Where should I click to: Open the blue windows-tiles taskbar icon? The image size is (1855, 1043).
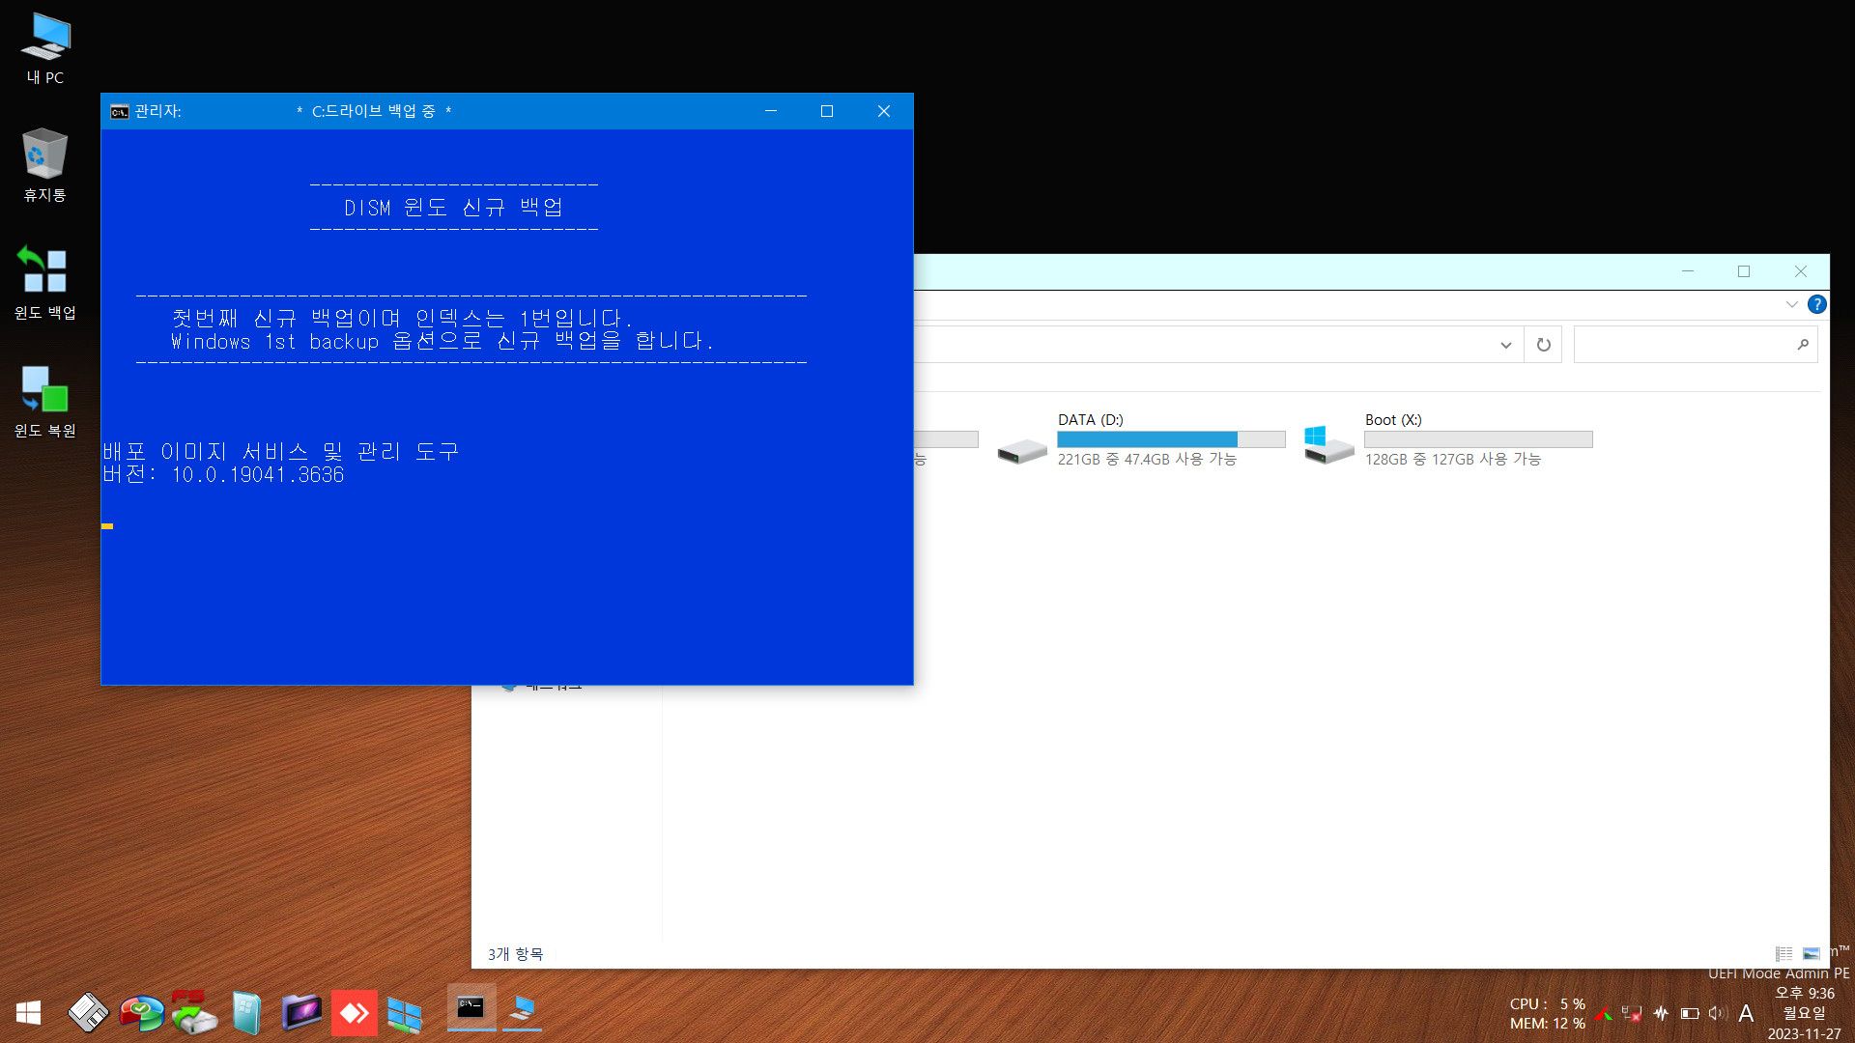tap(405, 1014)
